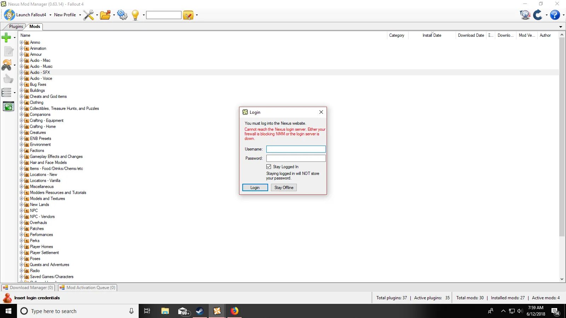Click the green export list sidebar icon

(8, 106)
